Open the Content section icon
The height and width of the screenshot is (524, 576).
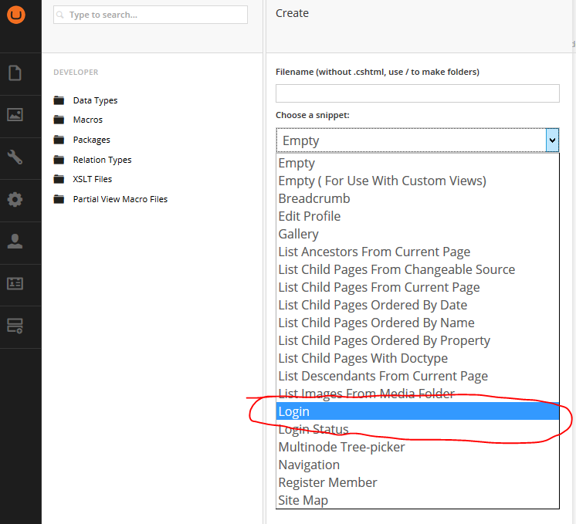(15, 73)
